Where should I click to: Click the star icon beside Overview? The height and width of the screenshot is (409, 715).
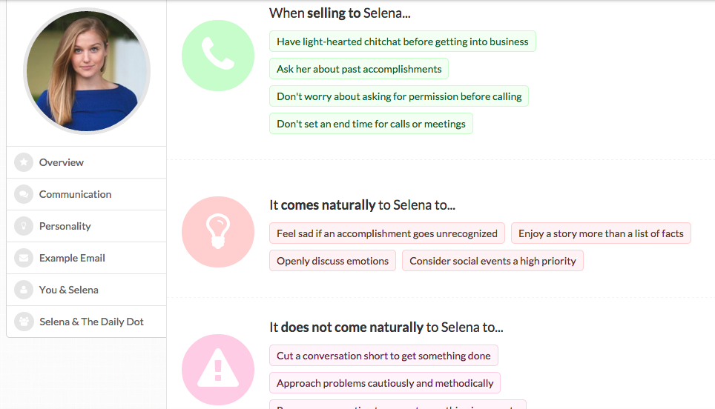[24, 162]
